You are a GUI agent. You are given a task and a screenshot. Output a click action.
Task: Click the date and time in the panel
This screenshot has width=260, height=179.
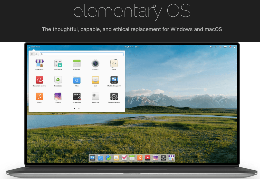click(x=131, y=47)
